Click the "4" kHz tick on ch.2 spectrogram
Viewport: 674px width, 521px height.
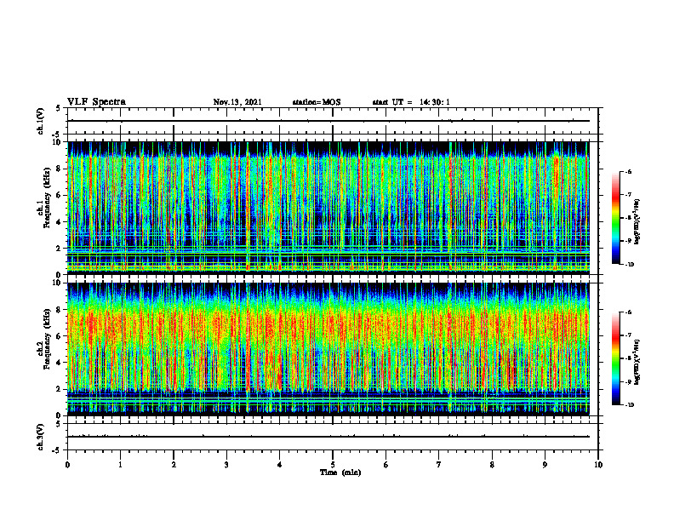point(60,363)
